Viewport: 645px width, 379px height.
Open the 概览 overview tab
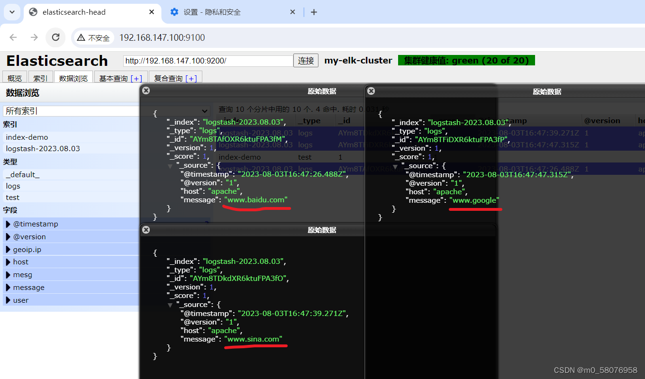(15, 78)
